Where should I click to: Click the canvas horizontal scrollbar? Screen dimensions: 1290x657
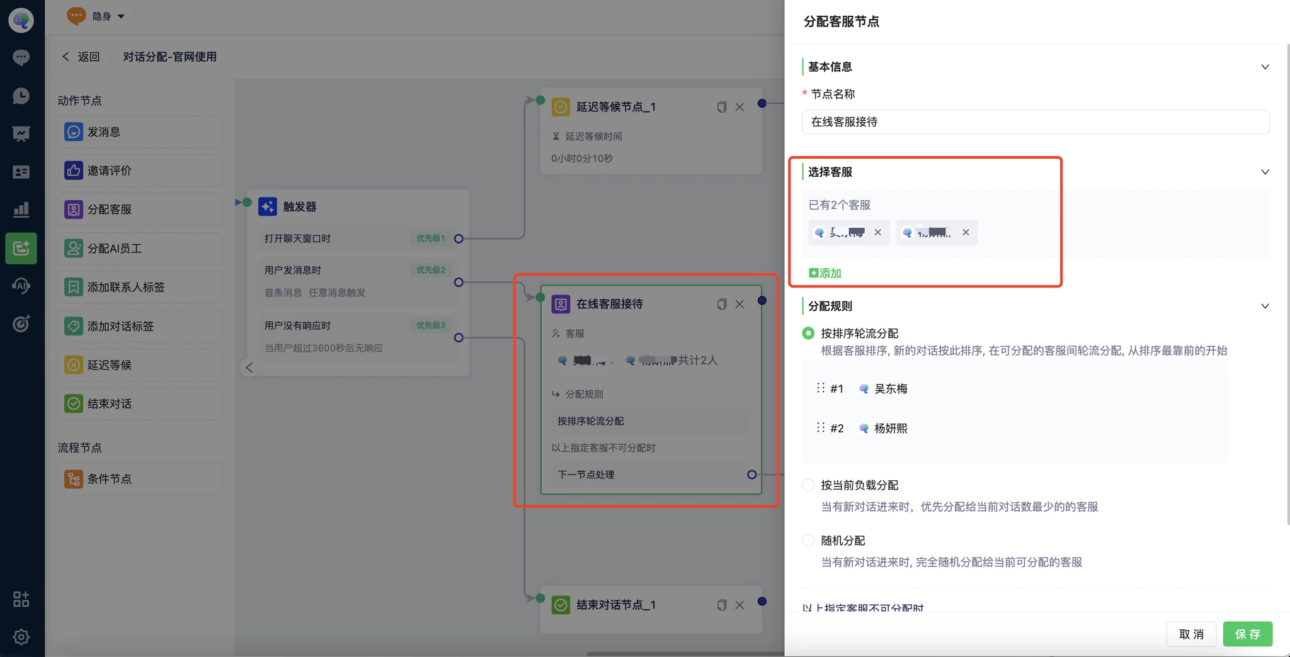pos(685,654)
